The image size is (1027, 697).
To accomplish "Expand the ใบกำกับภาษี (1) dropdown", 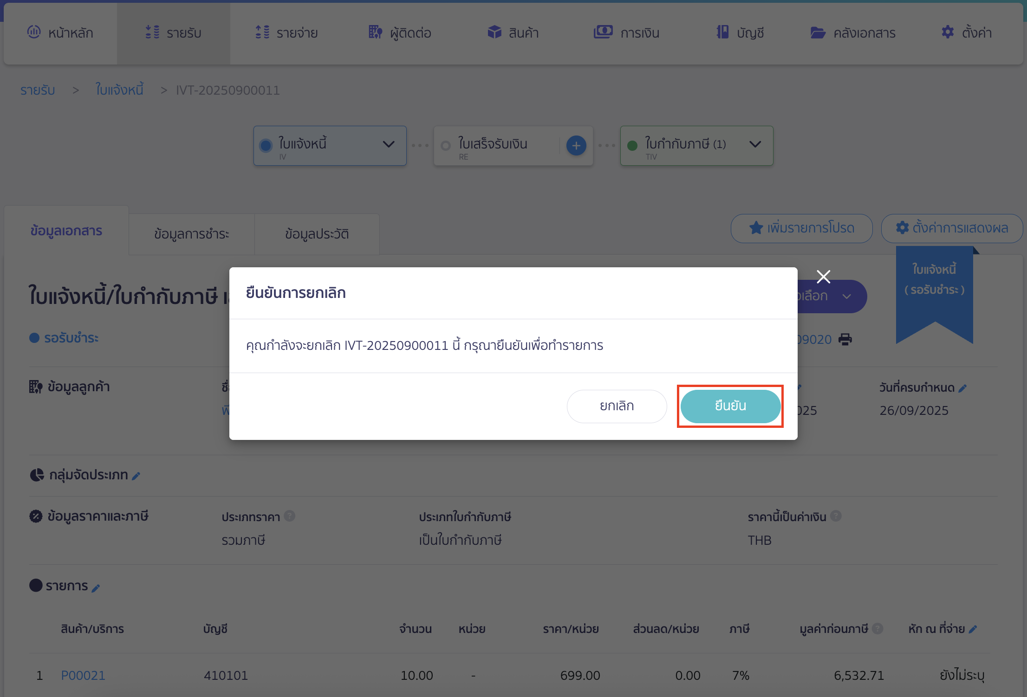I will tap(755, 145).
